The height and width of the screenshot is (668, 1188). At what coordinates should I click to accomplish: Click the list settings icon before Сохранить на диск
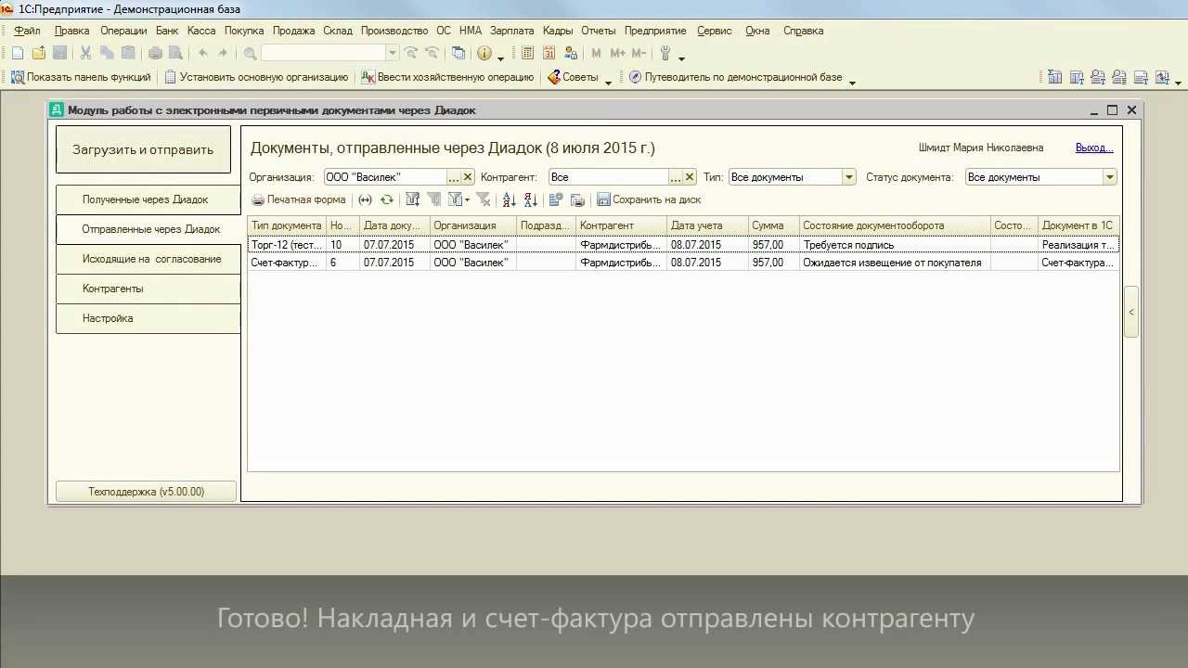tap(555, 199)
